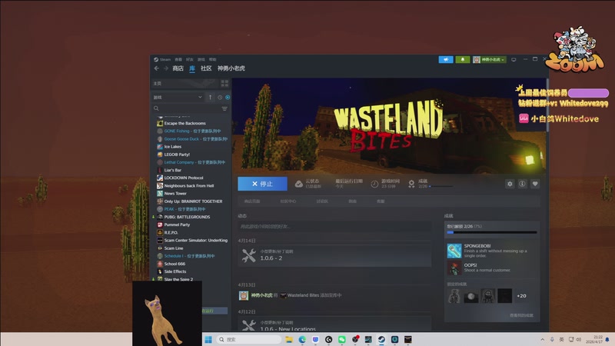The height and width of the screenshot is (346, 615).
Task: Expand the 神勇小老虎 account dropdown
Action: point(489,60)
